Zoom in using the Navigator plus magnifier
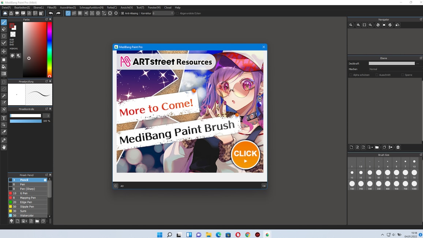Image resolution: width=423 pixels, height=238 pixels. (358, 25)
